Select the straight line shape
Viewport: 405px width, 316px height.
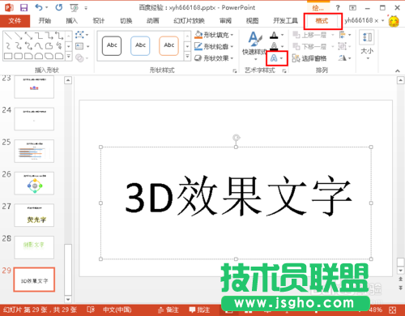click(x=8, y=36)
